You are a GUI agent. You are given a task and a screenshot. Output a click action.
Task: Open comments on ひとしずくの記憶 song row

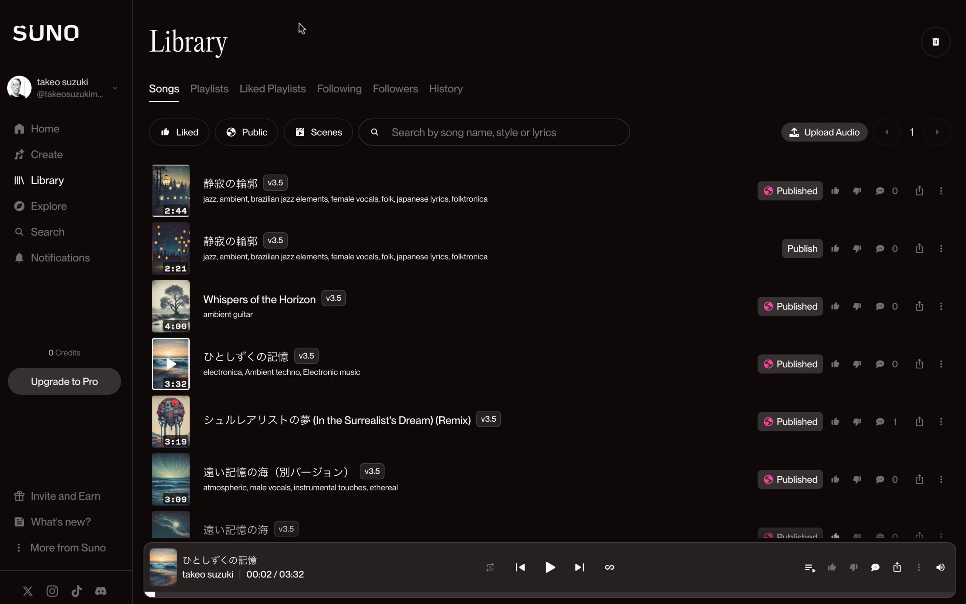(880, 364)
